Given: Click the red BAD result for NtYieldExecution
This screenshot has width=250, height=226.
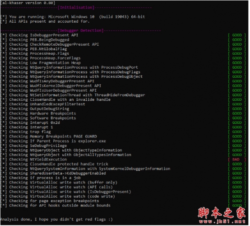Looking at the screenshot, I should tap(237, 160).
